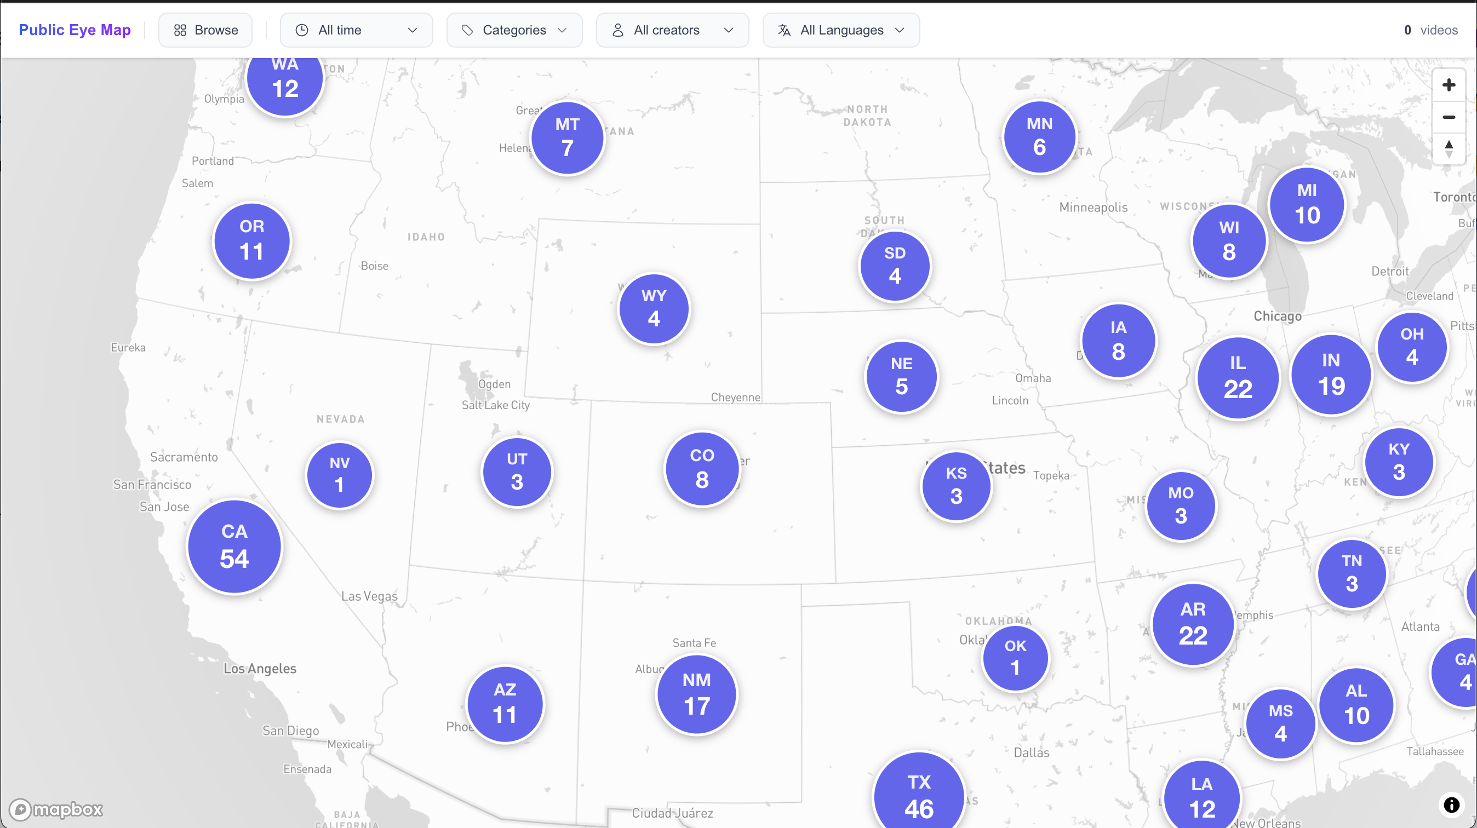The width and height of the screenshot is (1477, 828).
Task: Click the grid icon in Browse button
Action: [x=180, y=30]
